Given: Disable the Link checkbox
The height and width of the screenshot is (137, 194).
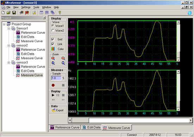Looking at the screenshot, I should click(x=52, y=44).
